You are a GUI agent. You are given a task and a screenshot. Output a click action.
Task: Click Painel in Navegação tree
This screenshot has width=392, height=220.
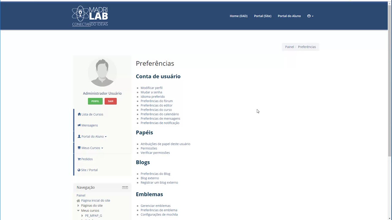81,196
